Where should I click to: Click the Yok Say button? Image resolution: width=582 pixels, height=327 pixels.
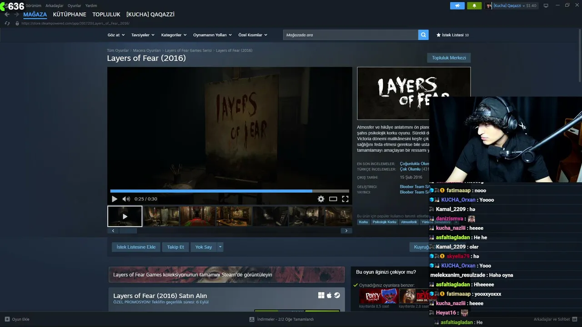204,247
